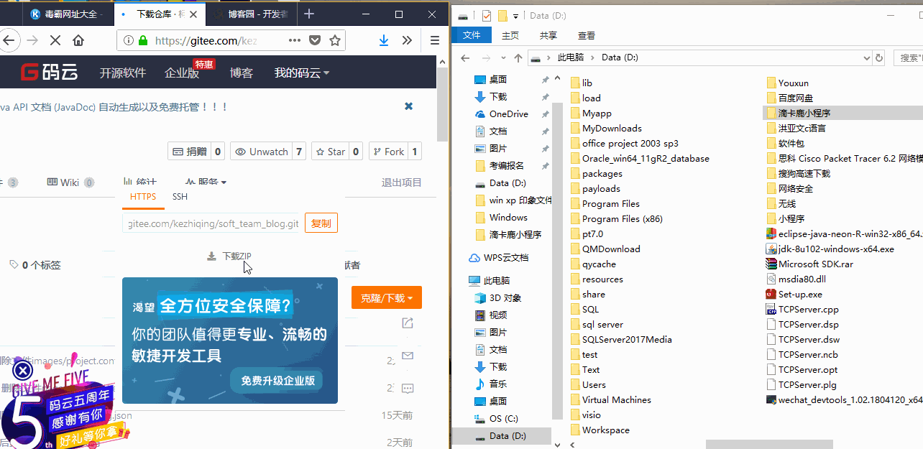Click the 捐赠 button
923x449 pixels.
point(190,152)
